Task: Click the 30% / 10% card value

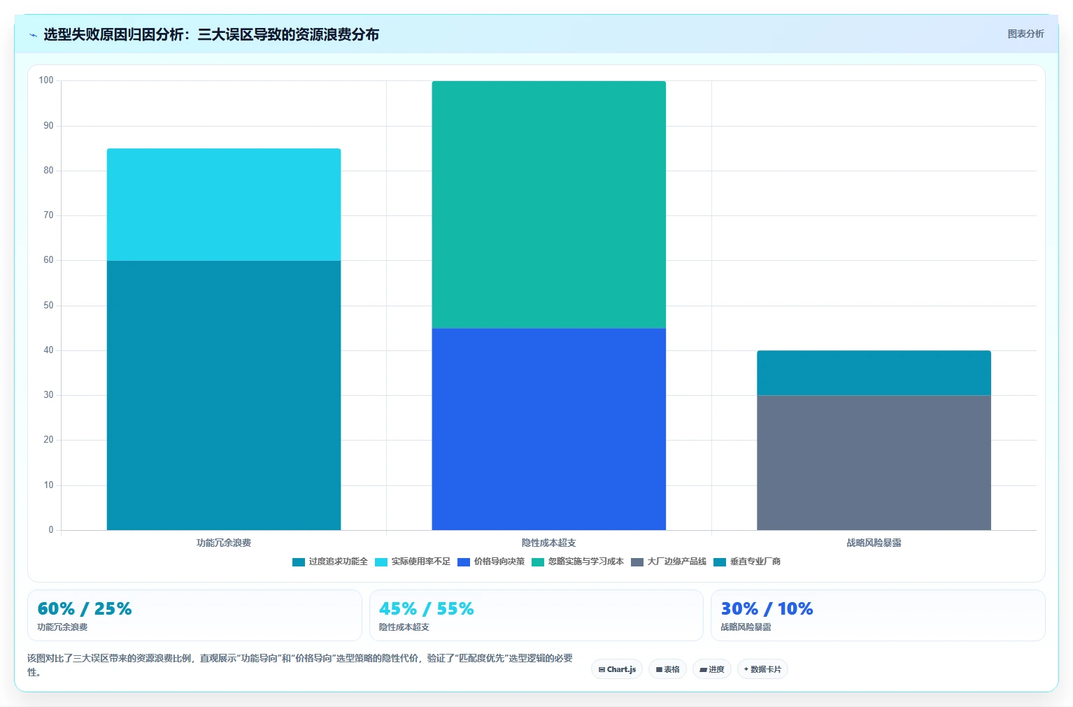Action: click(767, 608)
